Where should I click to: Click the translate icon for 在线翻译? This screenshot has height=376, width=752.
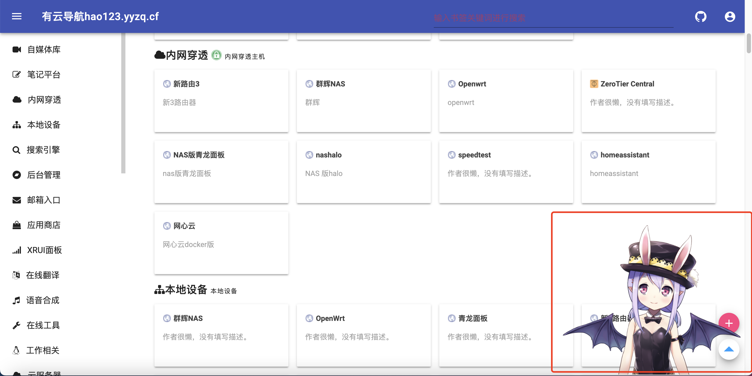(x=16, y=275)
